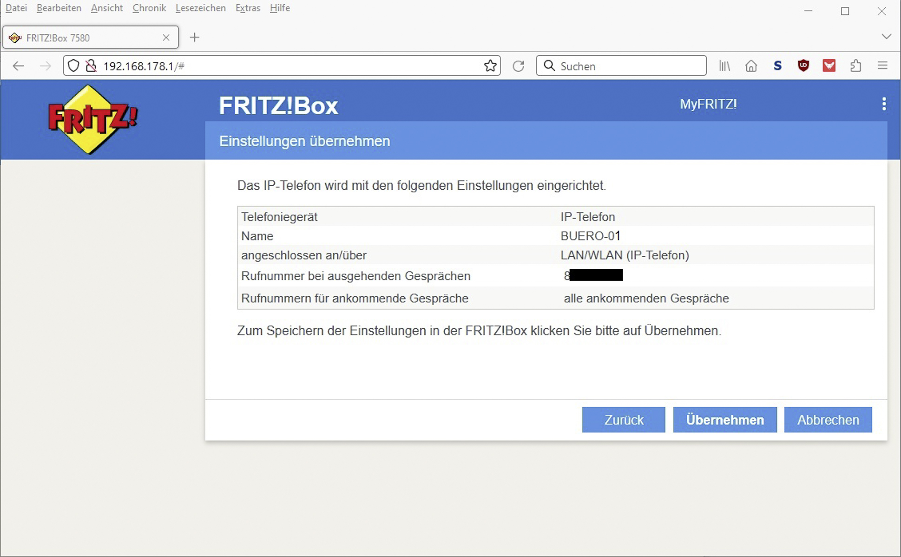The height and width of the screenshot is (557, 901).
Task: Click the IP-Telefon device value
Action: [587, 217]
